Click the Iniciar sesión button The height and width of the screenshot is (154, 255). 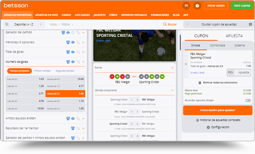point(216,6)
